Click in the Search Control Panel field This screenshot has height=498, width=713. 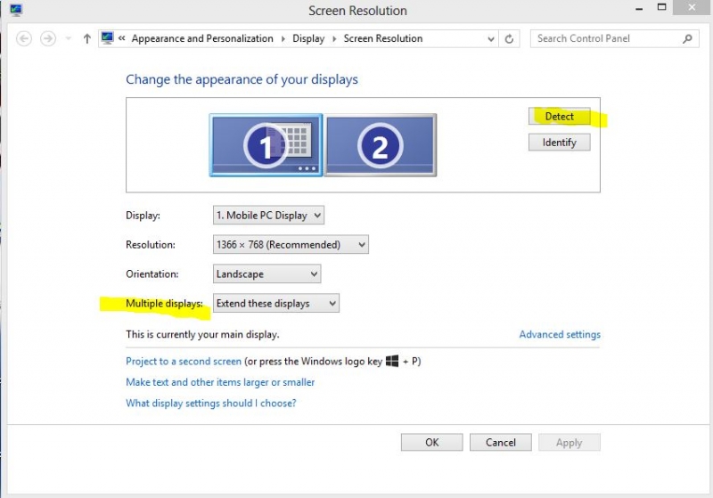click(x=606, y=38)
